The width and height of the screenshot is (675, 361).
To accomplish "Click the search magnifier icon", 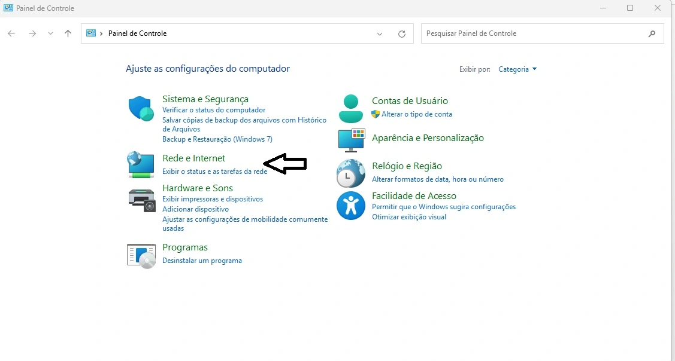I will point(652,33).
